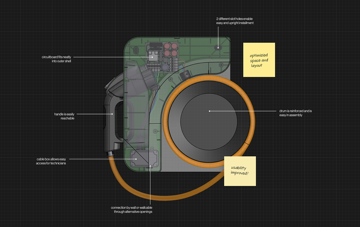Image resolution: width=360 pixels, height=227 pixels.
Task: Expand the 'cable box allows easy access' callout
Action: pos(51,161)
